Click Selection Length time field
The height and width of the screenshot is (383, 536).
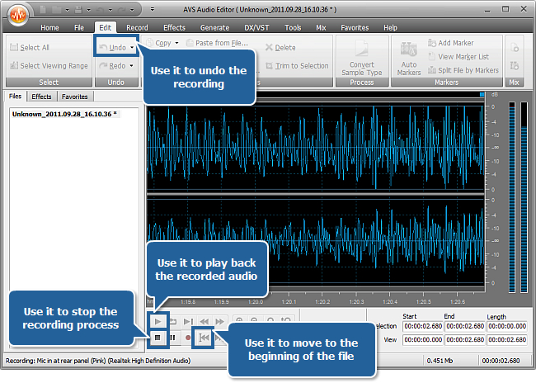coord(507,326)
